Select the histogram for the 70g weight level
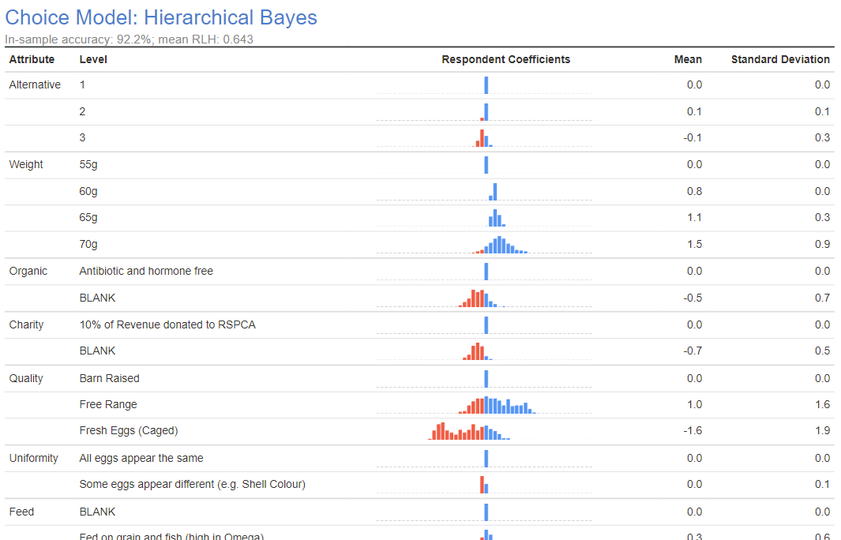This screenshot has height=540, width=841. point(497,244)
